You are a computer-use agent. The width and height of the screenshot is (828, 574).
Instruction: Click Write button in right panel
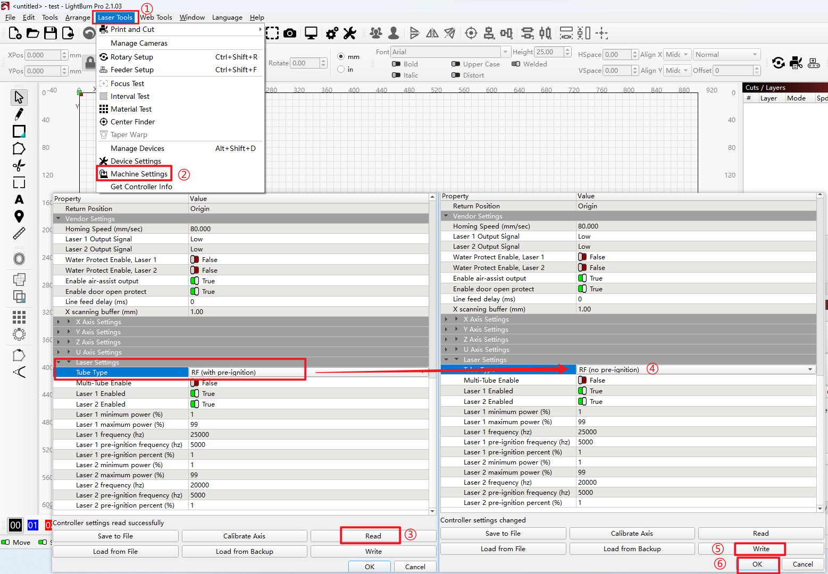tap(761, 548)
